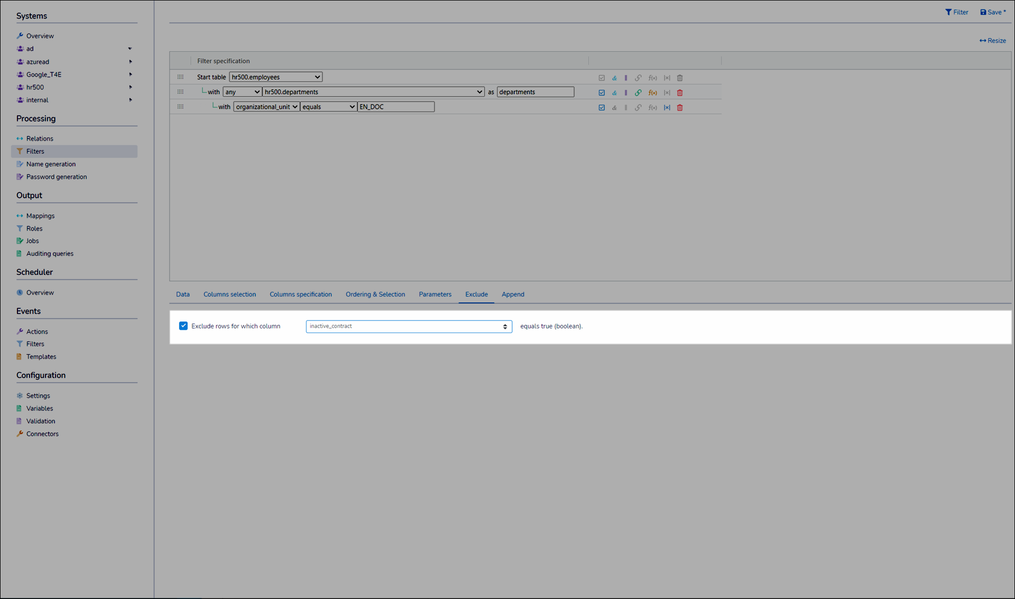Click orange f(x) icon on departments row

tap(653, 93)
